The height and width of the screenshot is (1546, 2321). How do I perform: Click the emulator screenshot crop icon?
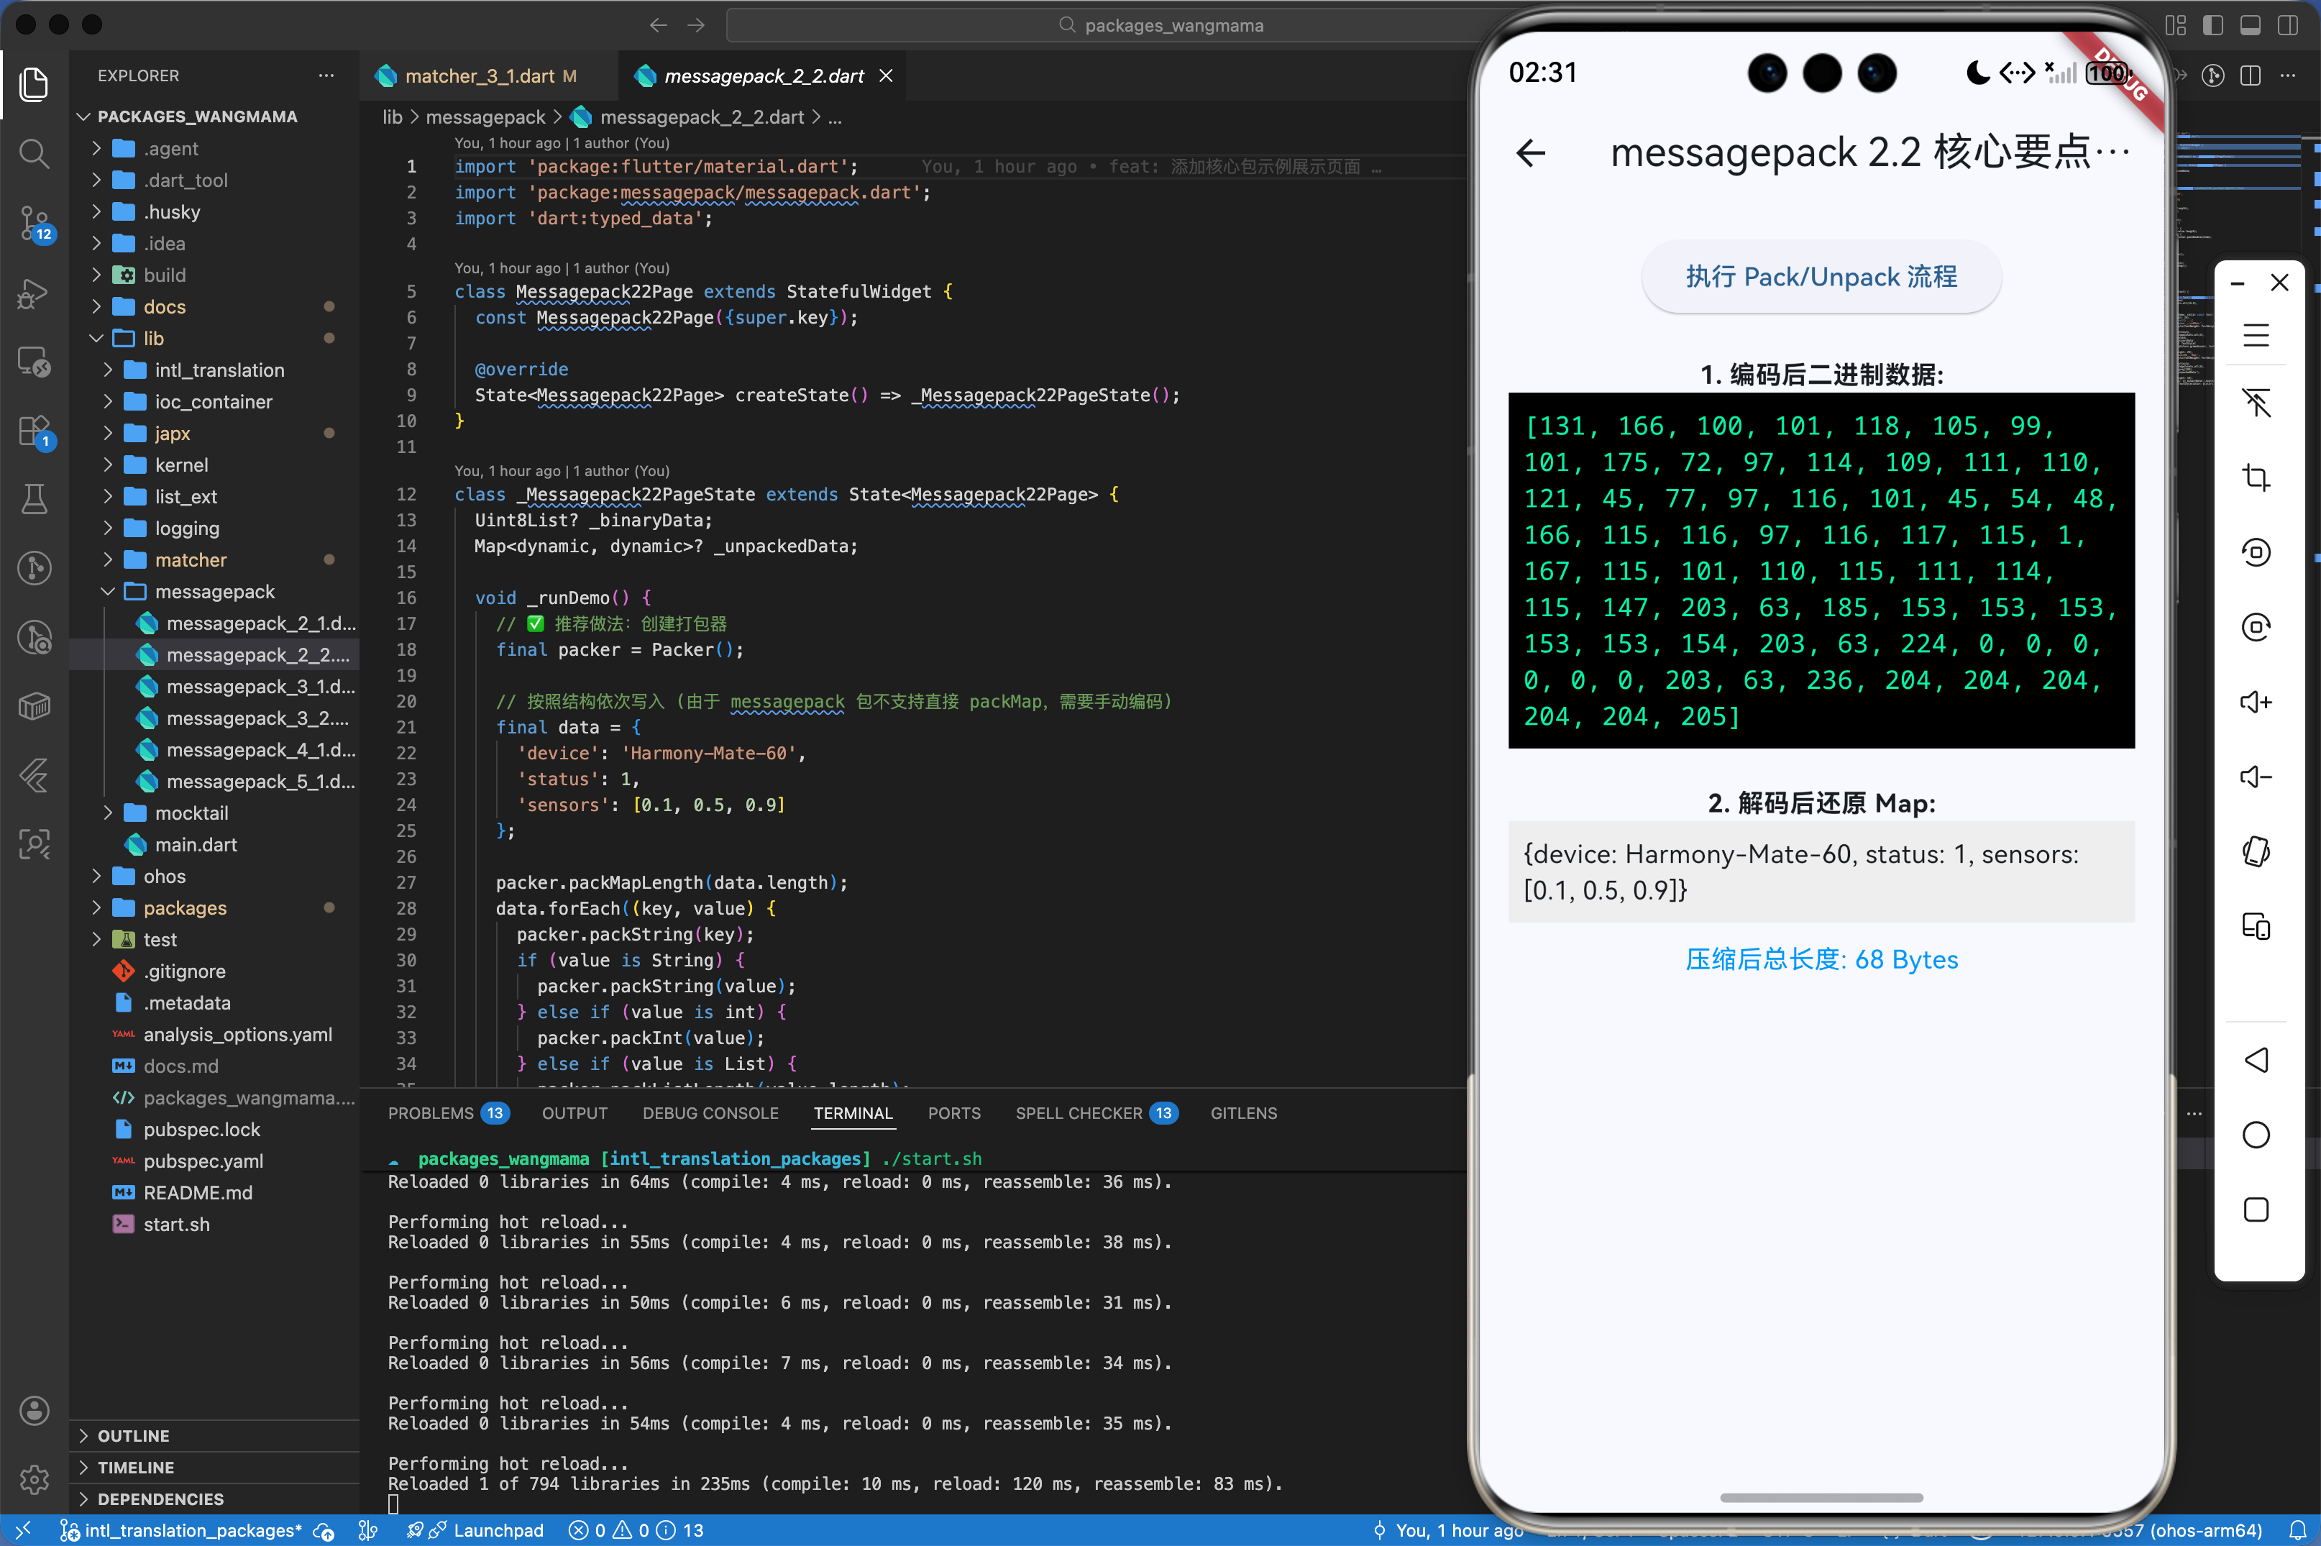point(2256,478)
